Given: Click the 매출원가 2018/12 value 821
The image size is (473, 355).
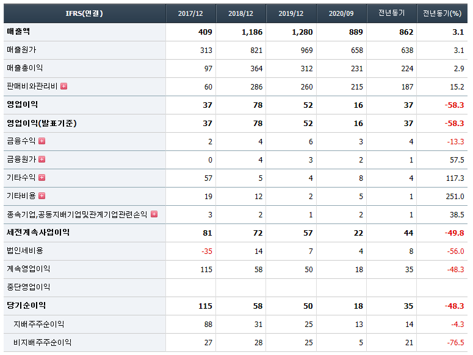Looking at the screenshot, I should click(256, 51).
